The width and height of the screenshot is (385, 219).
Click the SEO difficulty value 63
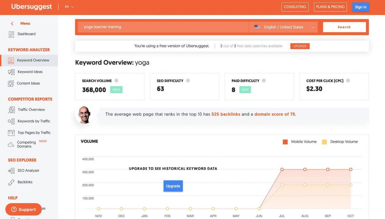pos(160,89)
